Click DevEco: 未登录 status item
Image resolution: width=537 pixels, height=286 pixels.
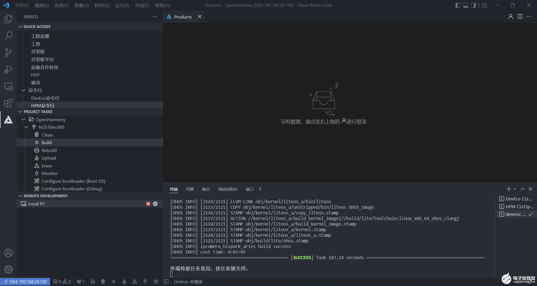(x=188, y=282)
